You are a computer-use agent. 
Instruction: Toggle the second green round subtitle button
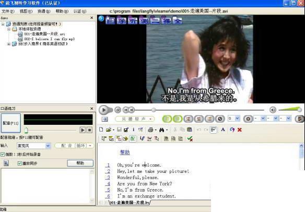178,119
